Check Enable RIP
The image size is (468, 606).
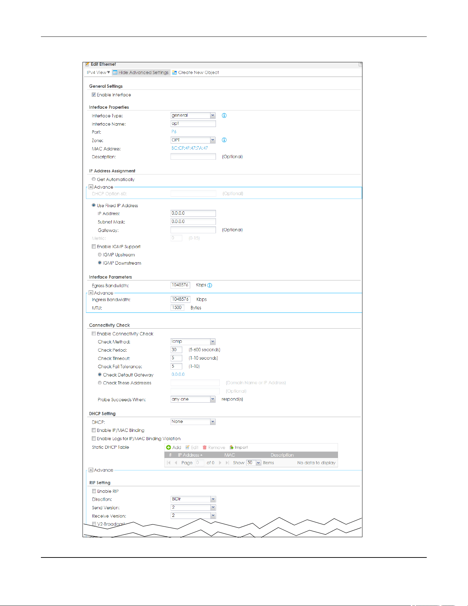tap(94, 491)
